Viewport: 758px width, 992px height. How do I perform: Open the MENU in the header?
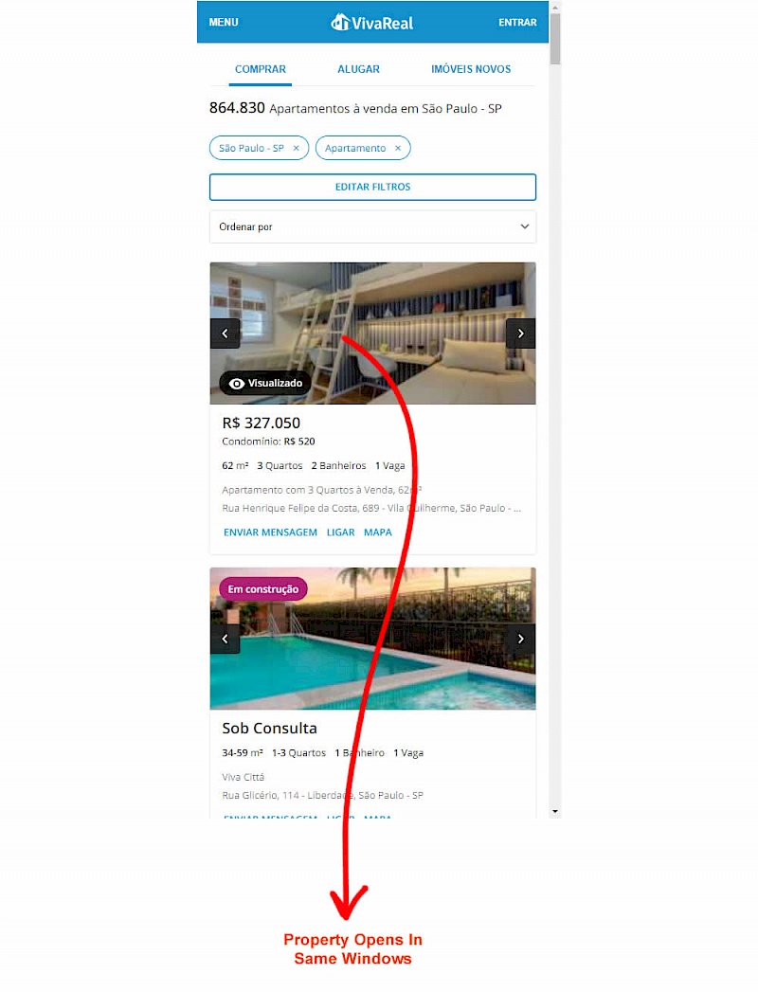(224, 22)
